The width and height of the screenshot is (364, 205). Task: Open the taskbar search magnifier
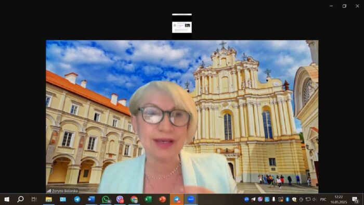point(20,199)
